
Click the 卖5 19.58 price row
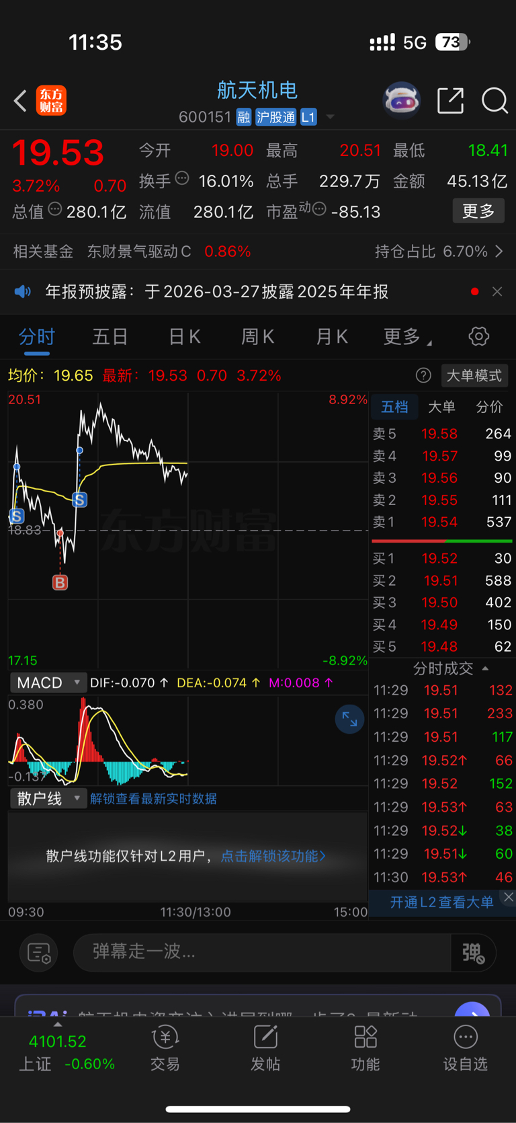442,434
